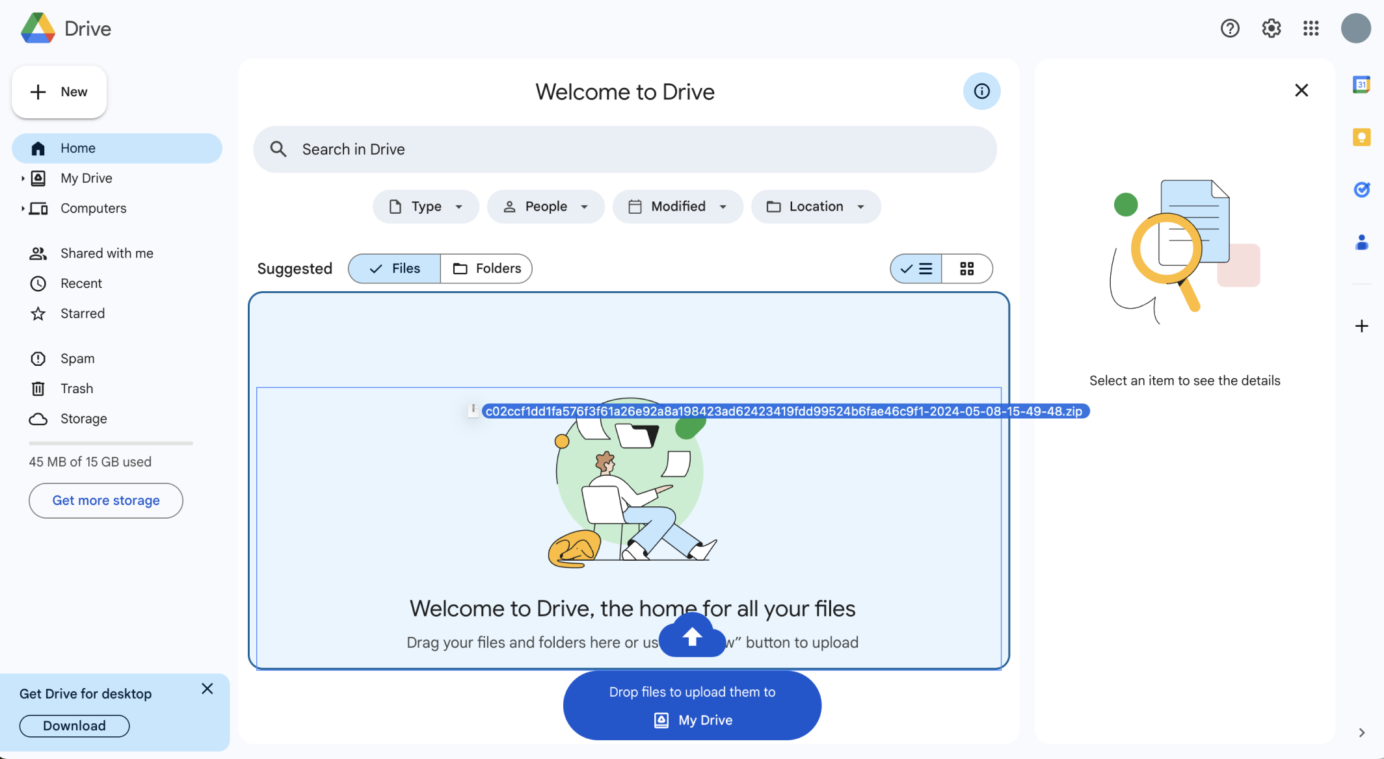Click the Search in Drive field
This screenshot has height=759, width=1384.
click(x=624, y=149)
